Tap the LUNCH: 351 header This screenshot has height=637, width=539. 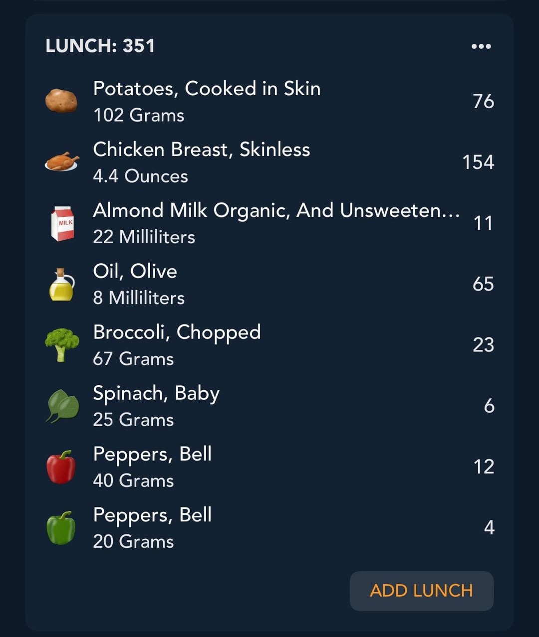[x=100, y=46]
